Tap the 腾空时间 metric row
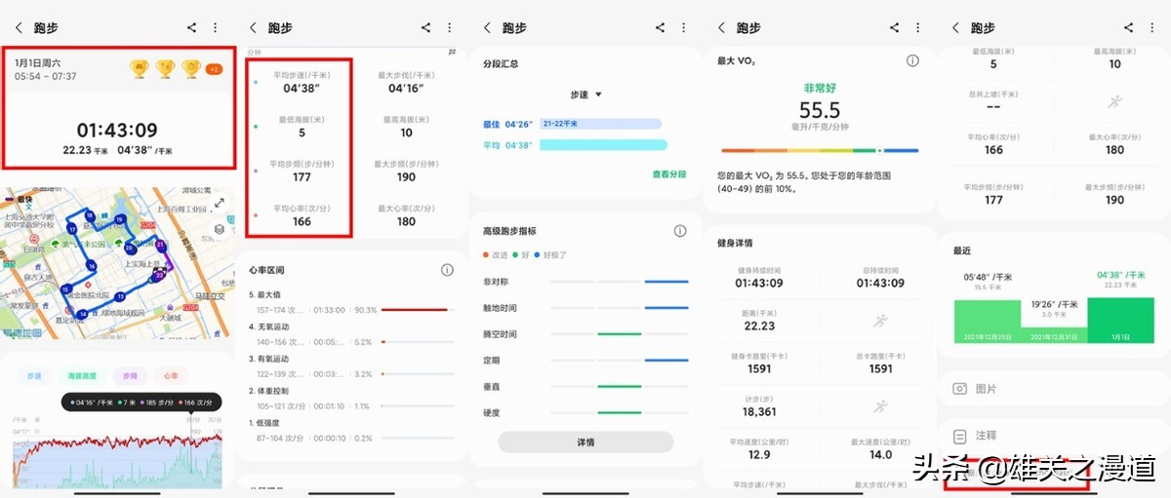The height and width of the screenshot is (498, 1171). pyautogui.click(x=585, y=334)
